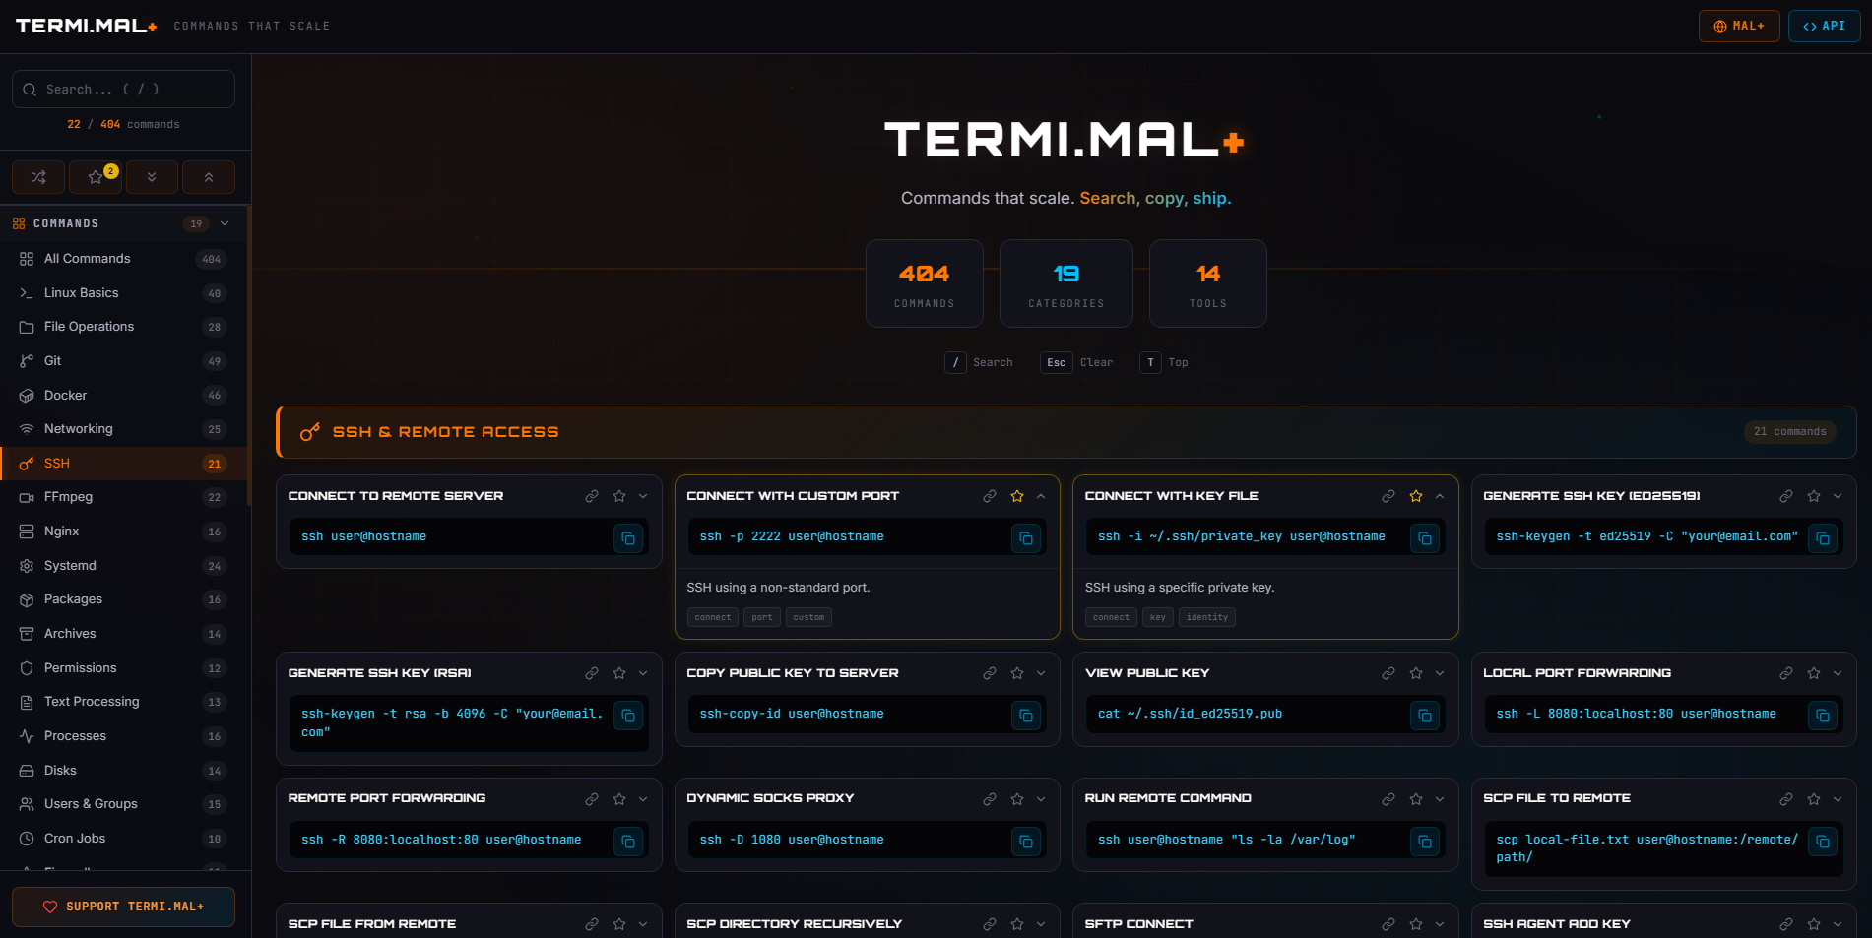The height and width of the screenshot is (938, 1872).
Task: Click the MAL+ button in header
Action: click(x=1738, y=26)
